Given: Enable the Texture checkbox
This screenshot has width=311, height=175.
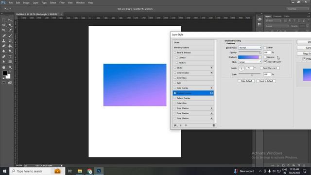Looking at the screenshot, I should [177, 63].
